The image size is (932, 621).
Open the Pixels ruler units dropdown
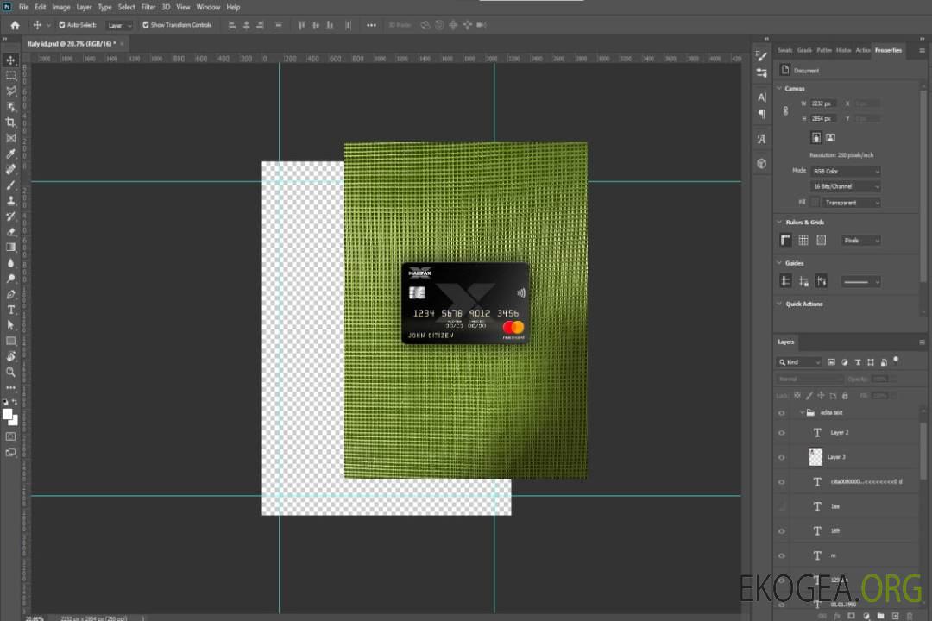coord(861,240)
